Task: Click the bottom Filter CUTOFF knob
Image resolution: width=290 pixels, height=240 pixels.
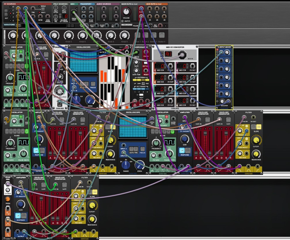Action: click(92, 205)
